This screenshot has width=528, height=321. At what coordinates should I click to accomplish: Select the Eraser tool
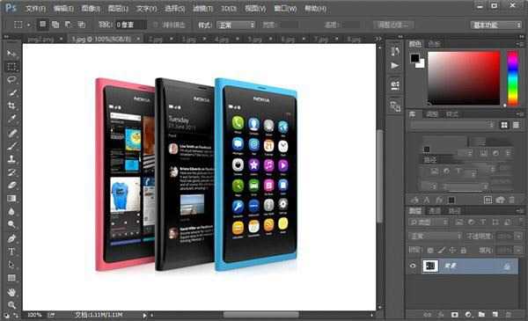coord(11,185)
